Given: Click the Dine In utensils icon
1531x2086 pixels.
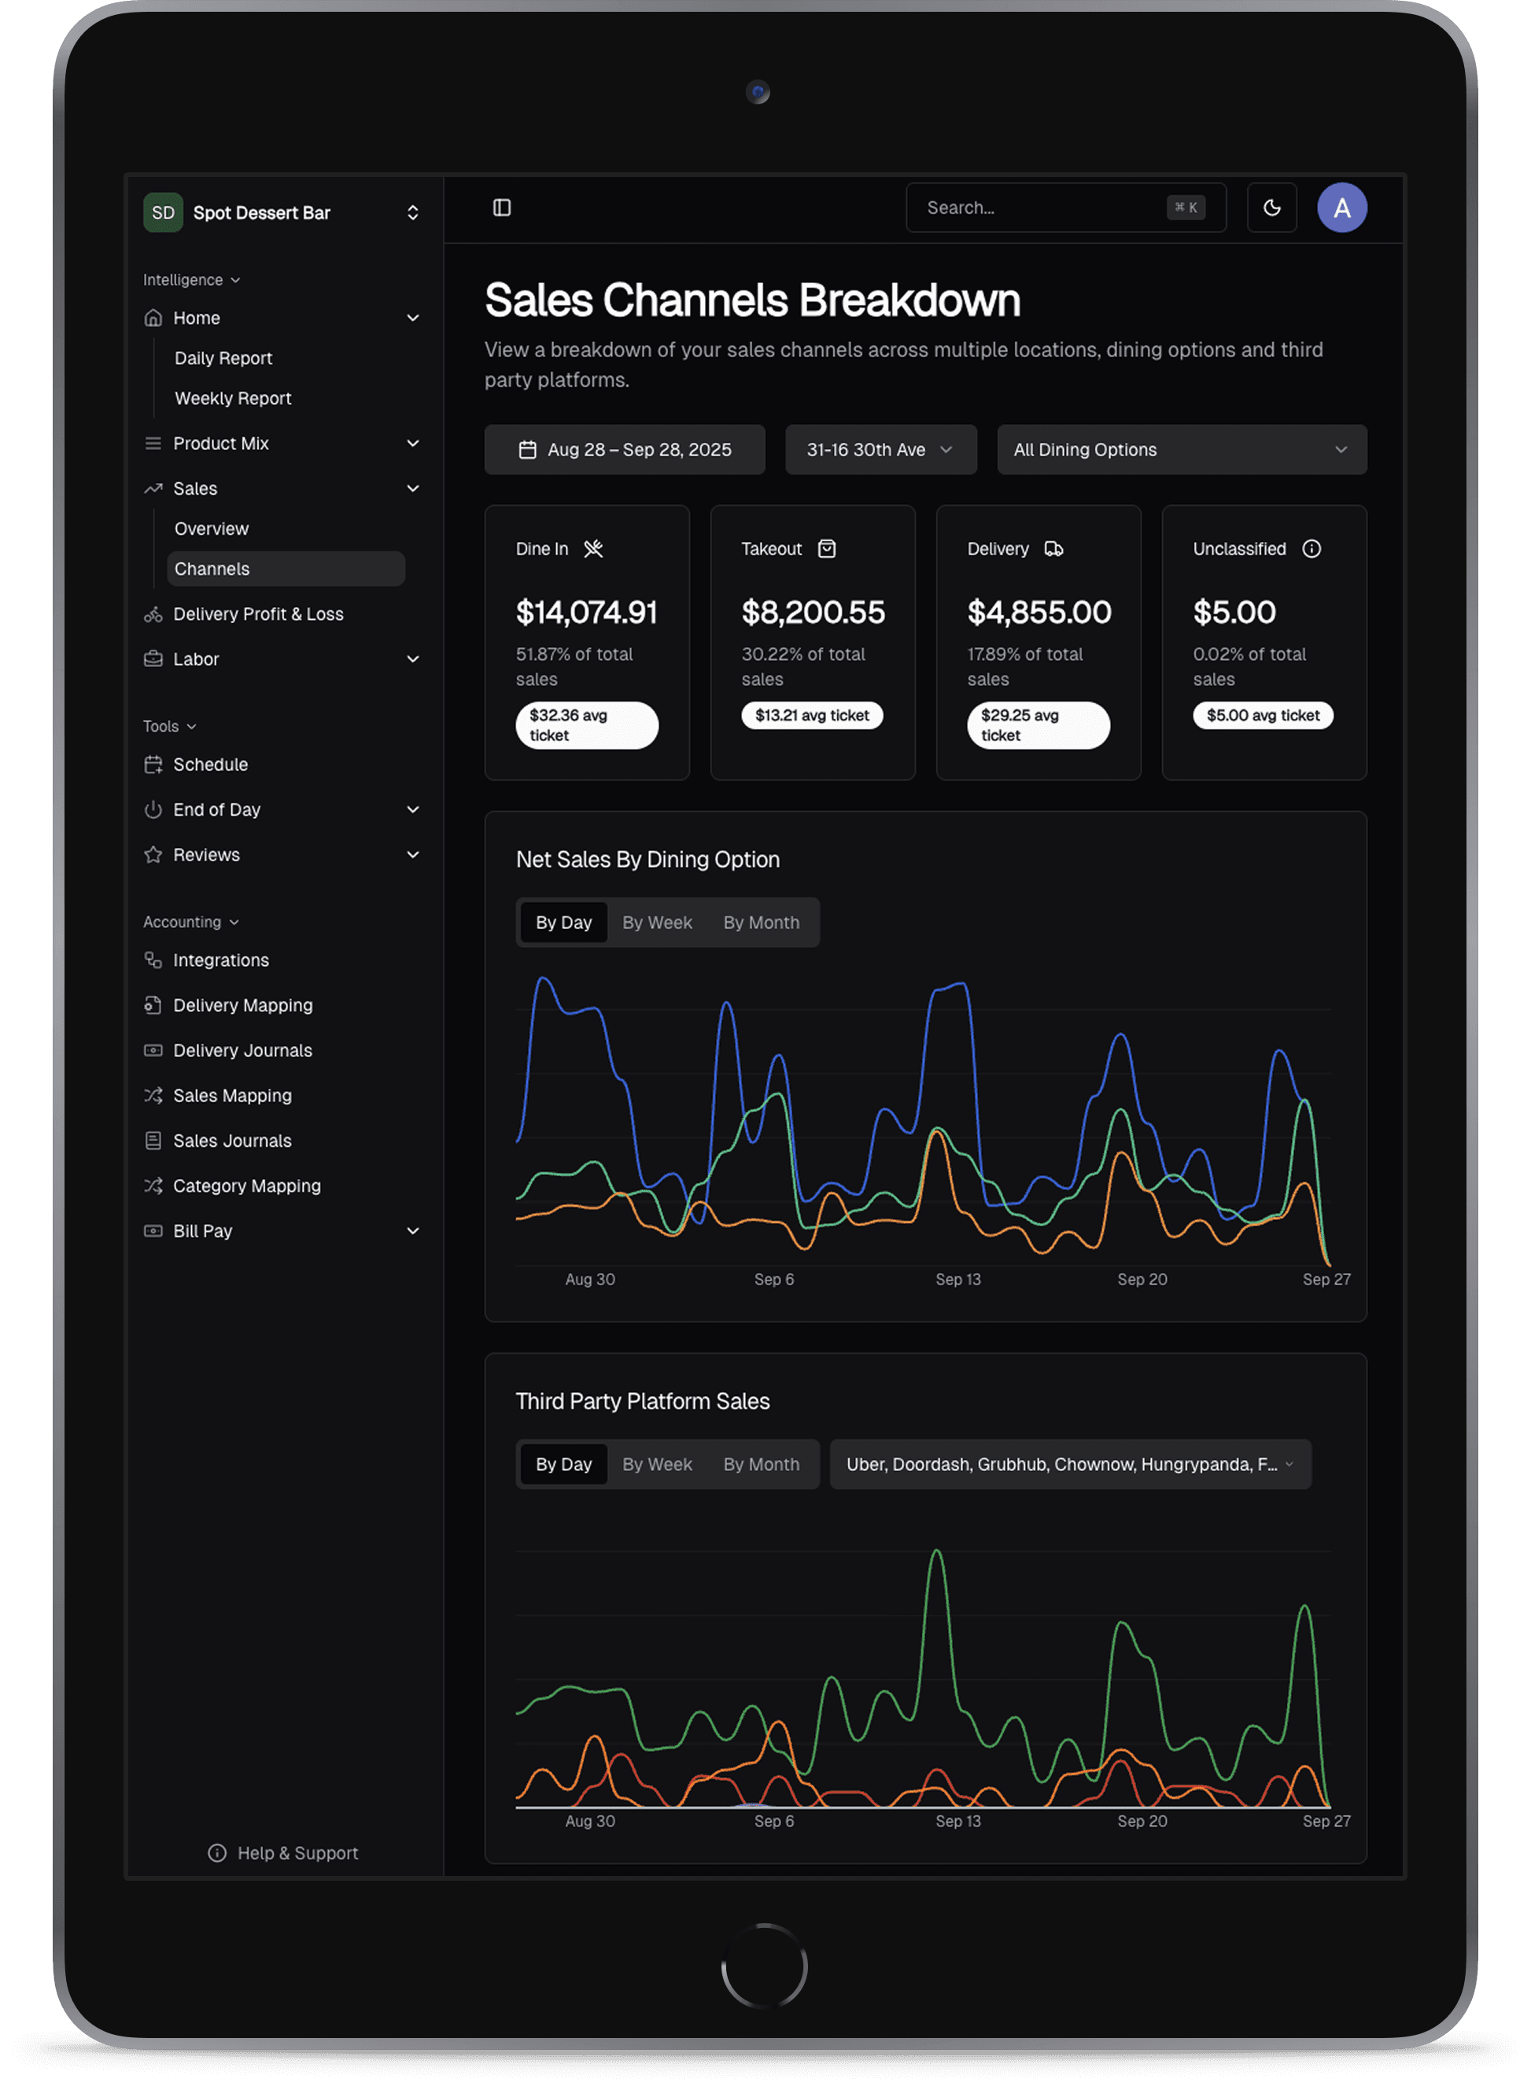Looking at the screenshot, I should coord(593,548).
